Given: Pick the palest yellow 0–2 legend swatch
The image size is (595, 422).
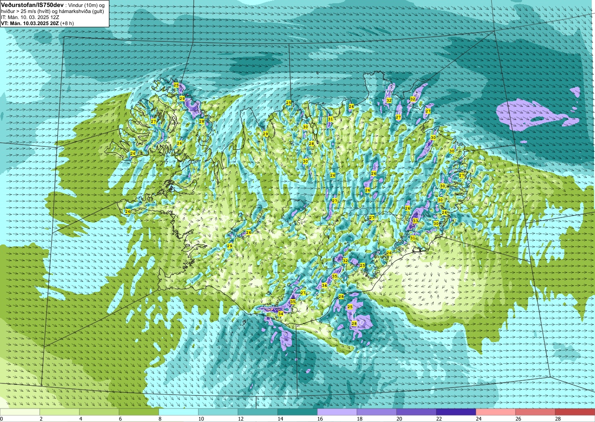Looking at the screenshot, I should click(x=20, y=412).
